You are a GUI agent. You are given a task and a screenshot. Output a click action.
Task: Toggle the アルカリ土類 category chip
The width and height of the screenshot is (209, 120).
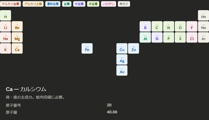(33, 4)
